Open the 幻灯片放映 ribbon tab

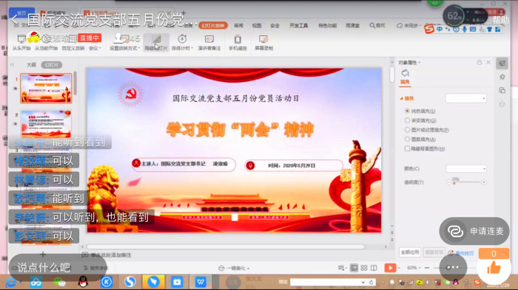[213, 25]
